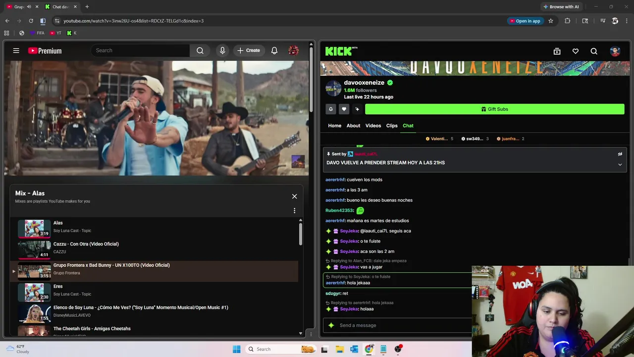Open browser extensions puzzle icon
The width and height of the screenshot is (634, 357).
[568, 21]
